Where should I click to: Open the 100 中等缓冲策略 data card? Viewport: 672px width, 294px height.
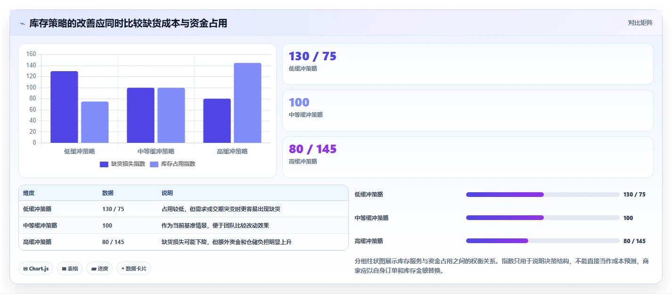pos(467,110)
